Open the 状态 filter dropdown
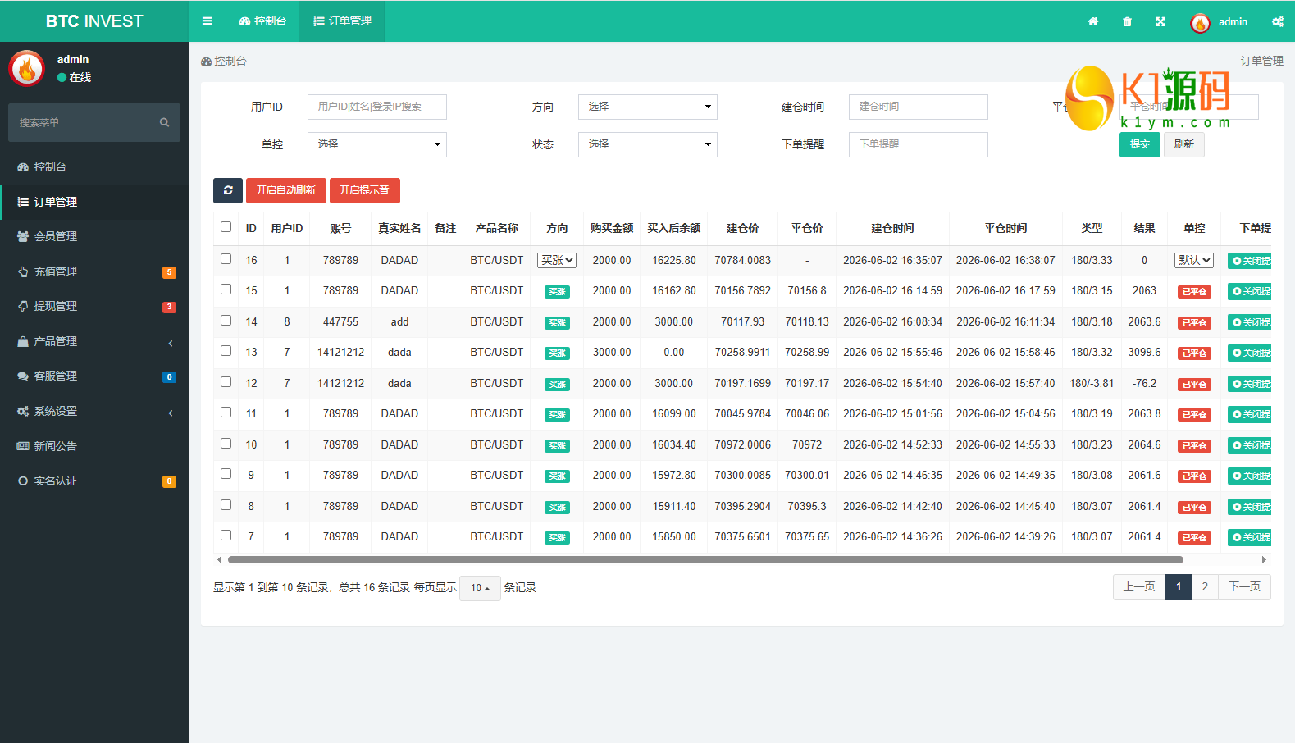Screen dimensions: 1295x743 tap(648, 144)
